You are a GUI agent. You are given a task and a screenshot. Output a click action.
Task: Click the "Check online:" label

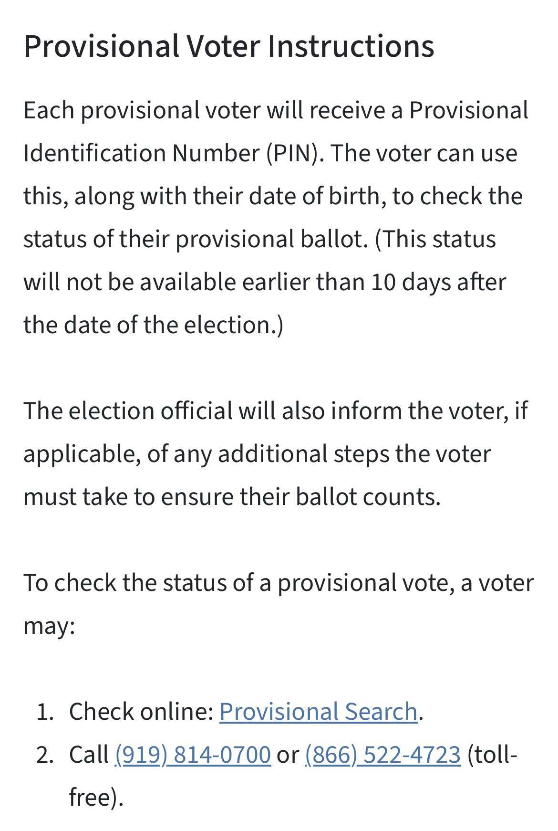pos(141,712)
